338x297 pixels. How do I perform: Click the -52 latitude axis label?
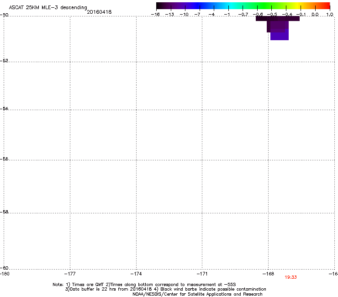point(4,61)
